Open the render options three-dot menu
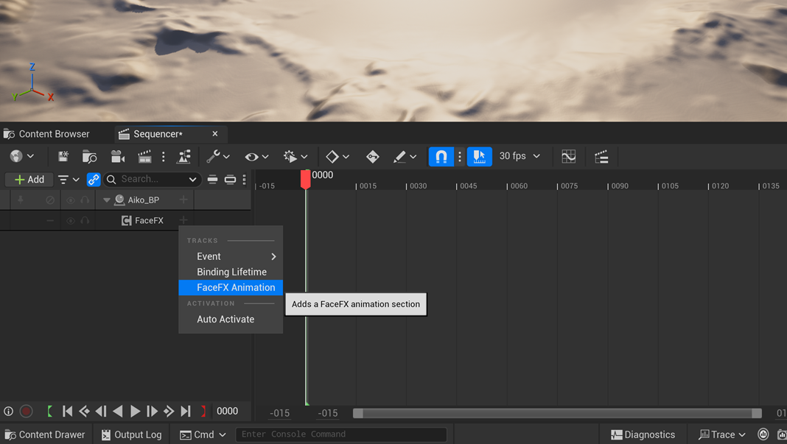 (x=163, y=157)
